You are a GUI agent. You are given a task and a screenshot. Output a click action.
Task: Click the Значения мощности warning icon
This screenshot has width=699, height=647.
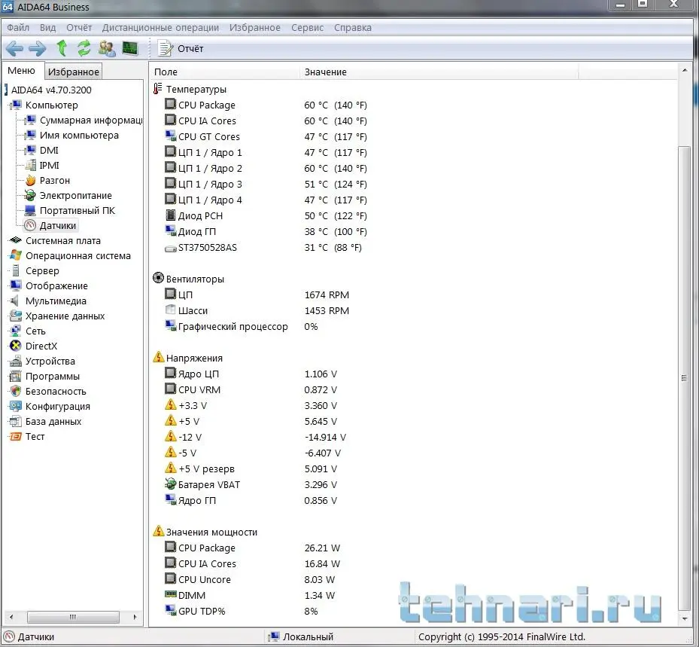click(x=158, y=532)
